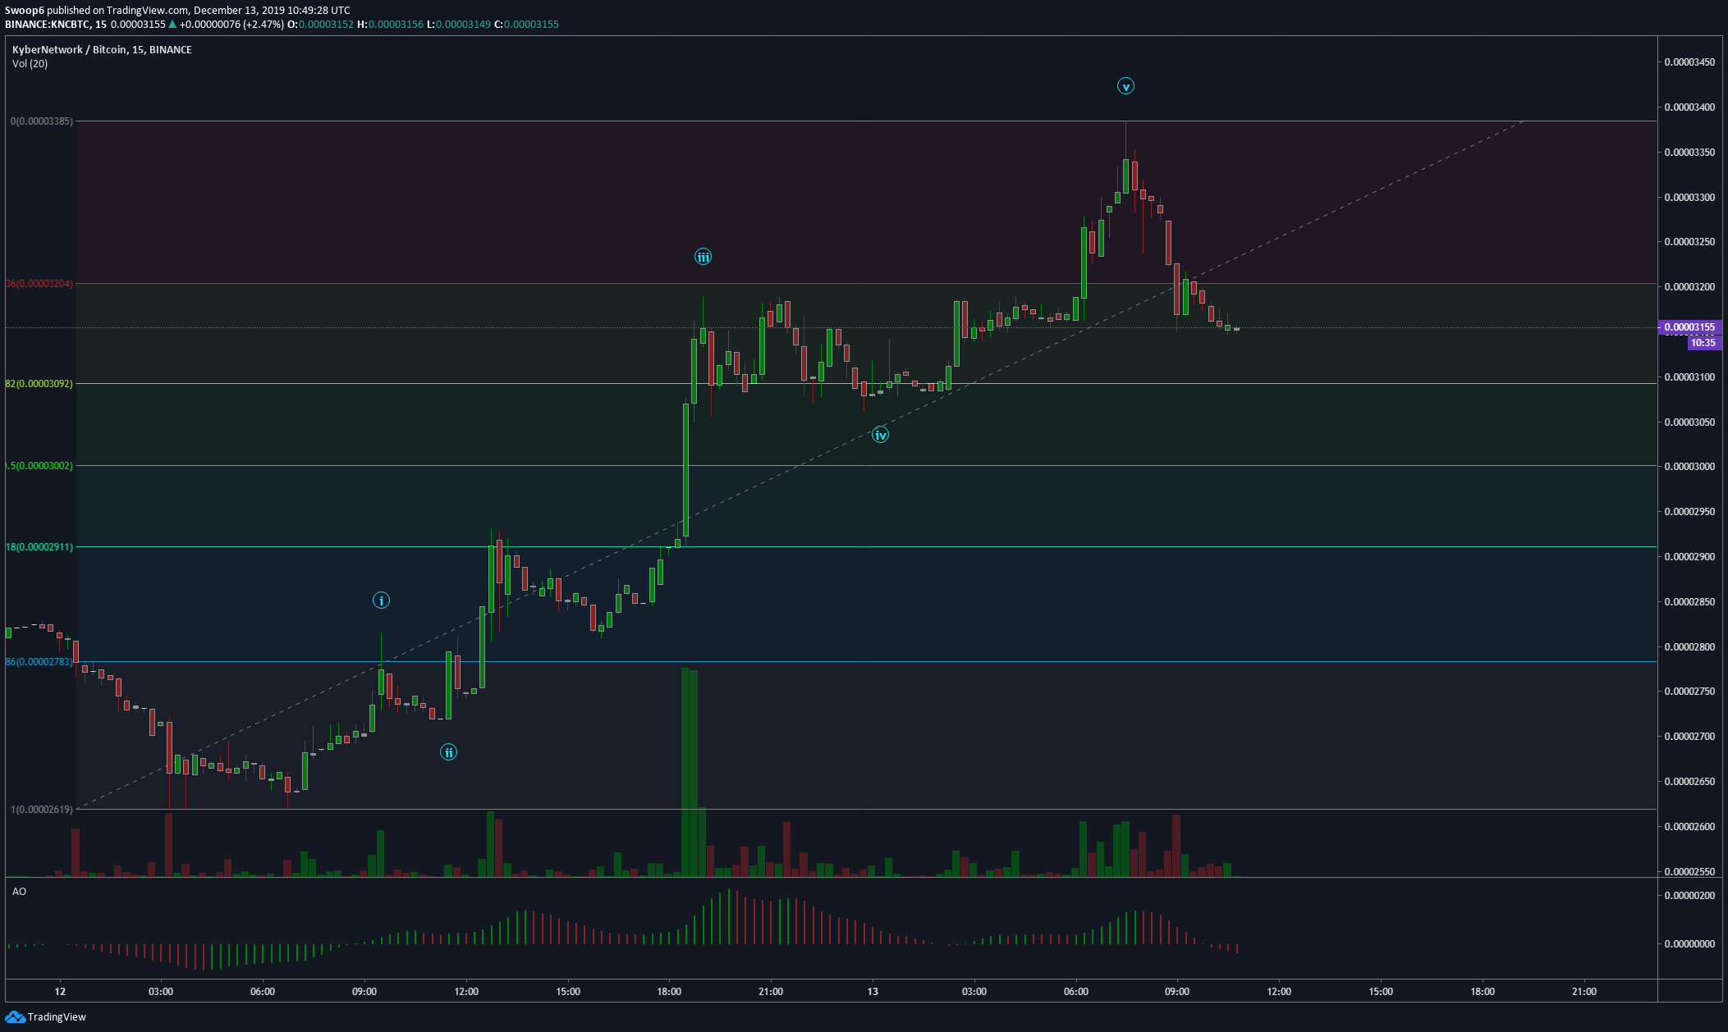Click the AO axis value 0.00000000
The image size is (1728, 1032).
(x=1689, y=944)
